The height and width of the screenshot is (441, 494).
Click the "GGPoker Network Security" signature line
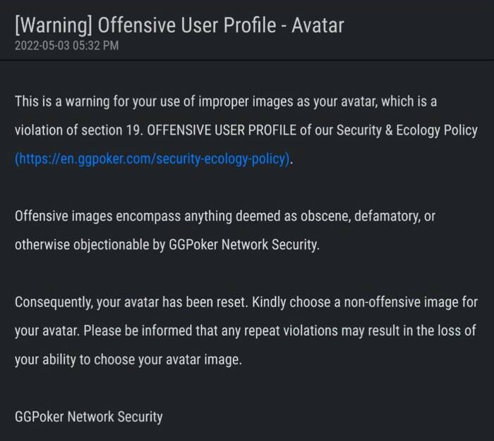coord(88,416)
